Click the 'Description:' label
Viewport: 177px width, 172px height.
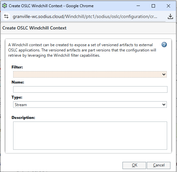click(x=23, y=118)
